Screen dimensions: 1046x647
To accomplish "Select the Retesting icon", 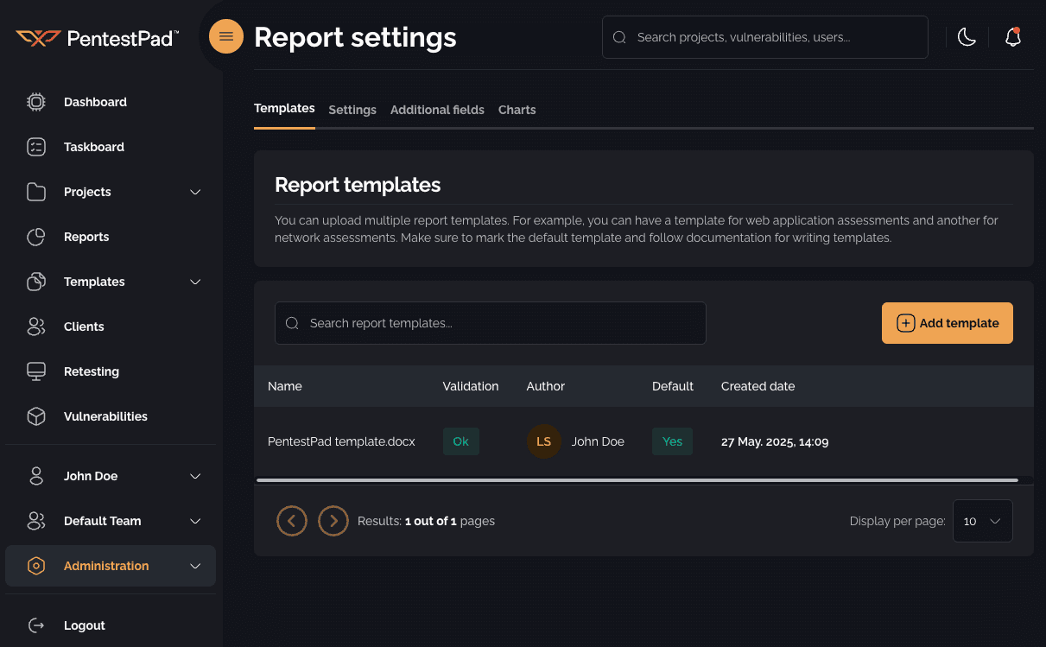I will click(x=35, y=371).
